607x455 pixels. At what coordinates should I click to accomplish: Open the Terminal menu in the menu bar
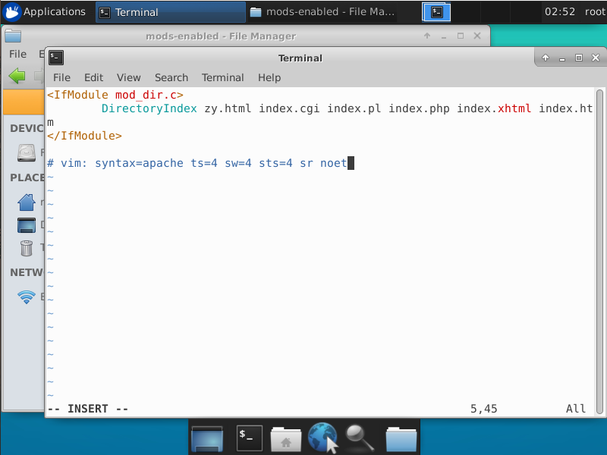[x=222, y=78]
